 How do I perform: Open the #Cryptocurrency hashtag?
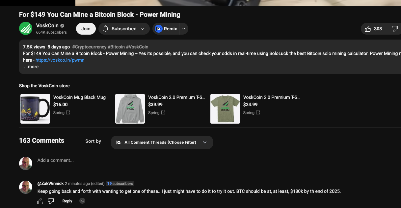point(89,47)
